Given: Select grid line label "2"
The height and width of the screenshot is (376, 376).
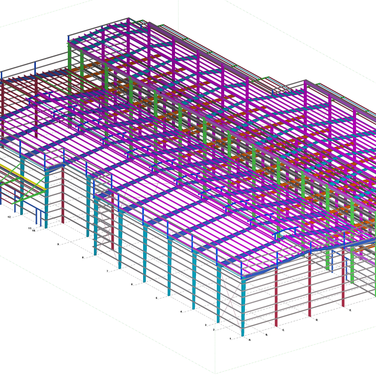Looking at the screenshot, I should (214, 330).
